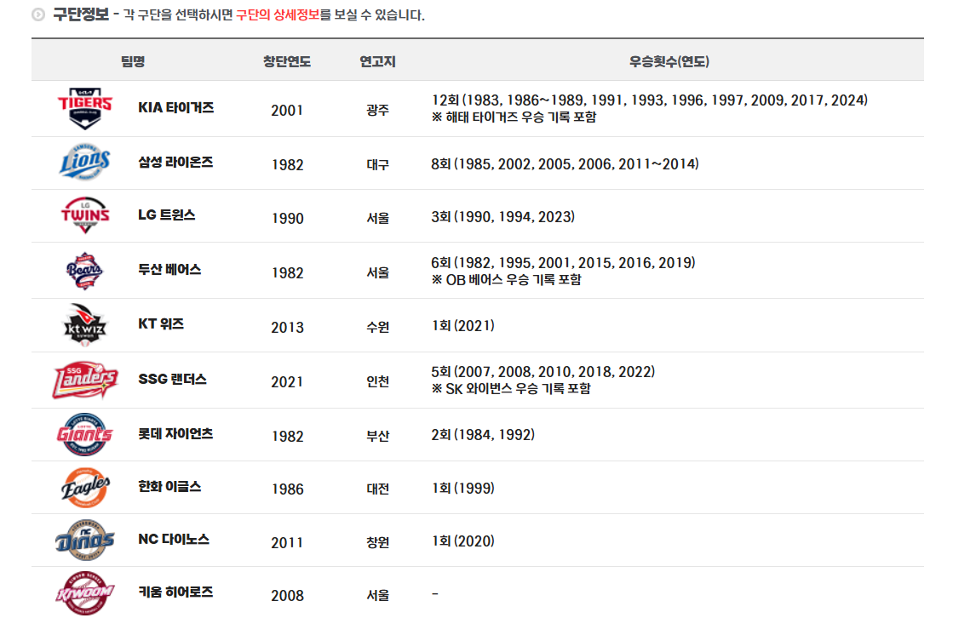Open the 두산 베어스 team link
The width and height of the screenshot is (976, 618).
(169, 270)
